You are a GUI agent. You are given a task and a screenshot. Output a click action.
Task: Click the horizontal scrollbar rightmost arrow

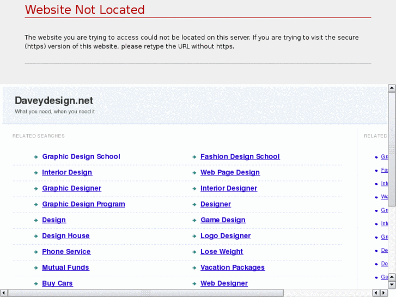click(x=384, y=293)
